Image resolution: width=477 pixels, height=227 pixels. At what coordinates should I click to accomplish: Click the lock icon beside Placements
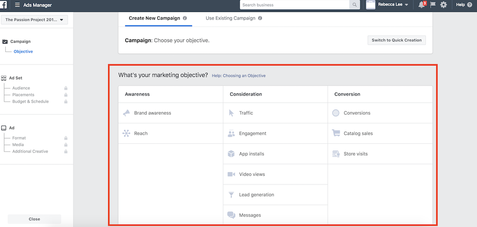(66, 95)
